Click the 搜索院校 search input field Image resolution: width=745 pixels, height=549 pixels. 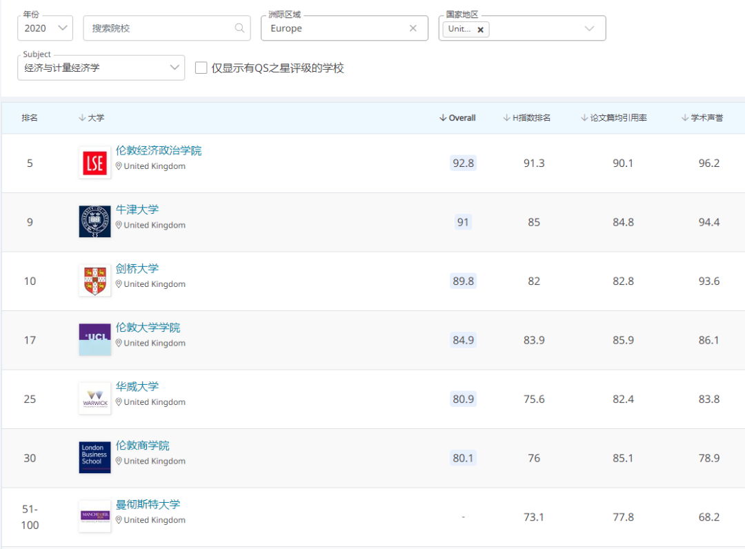pyautogui.click(x=159, y=28)
